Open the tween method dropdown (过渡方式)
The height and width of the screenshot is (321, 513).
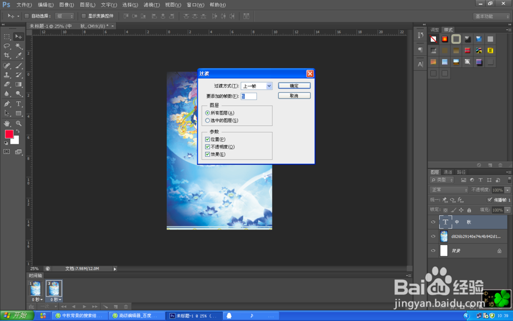256,86
